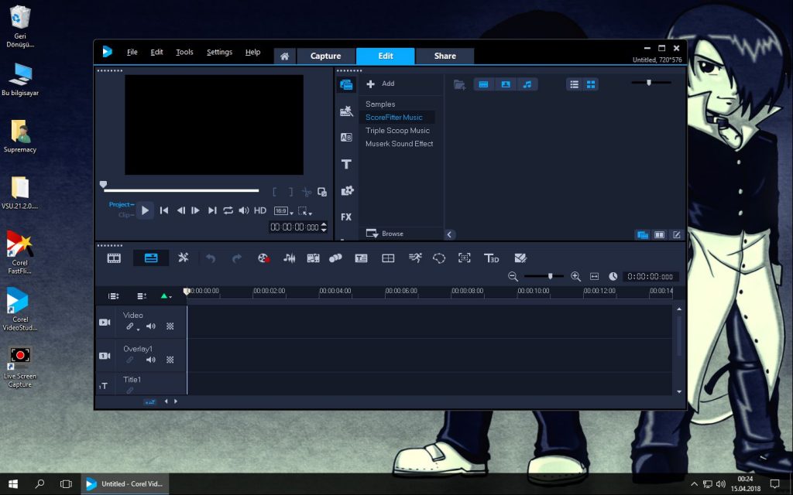Open the Transition library icon with the star
The width and height of the screenshot is (793, 495).
[346, 111]
